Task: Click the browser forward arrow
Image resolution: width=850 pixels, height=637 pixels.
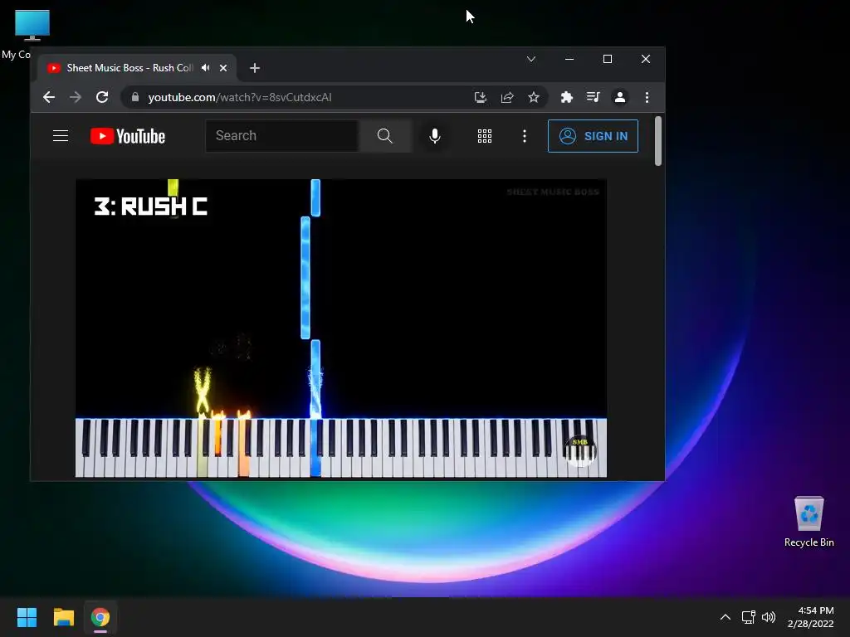Action: (76, 97)
